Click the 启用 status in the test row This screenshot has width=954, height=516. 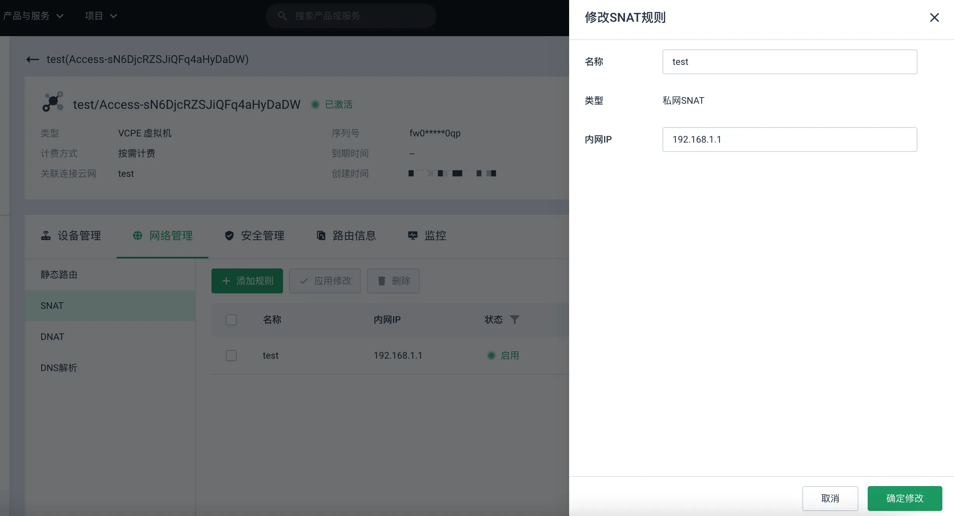[510, 356]
